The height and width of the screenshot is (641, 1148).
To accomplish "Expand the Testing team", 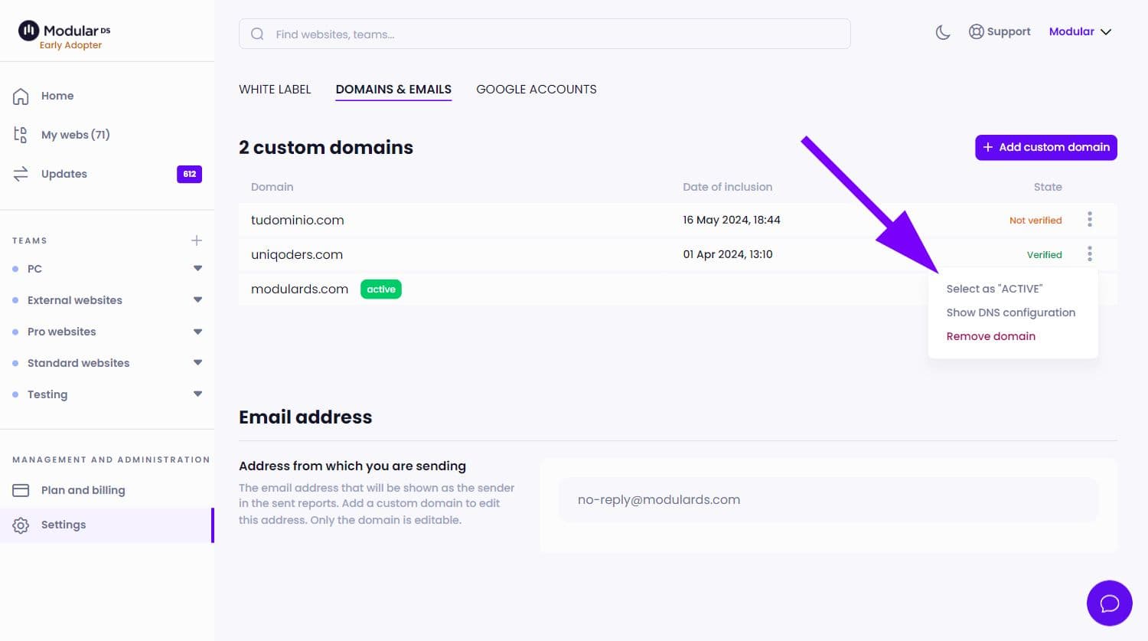I will [x=197, y=394].
